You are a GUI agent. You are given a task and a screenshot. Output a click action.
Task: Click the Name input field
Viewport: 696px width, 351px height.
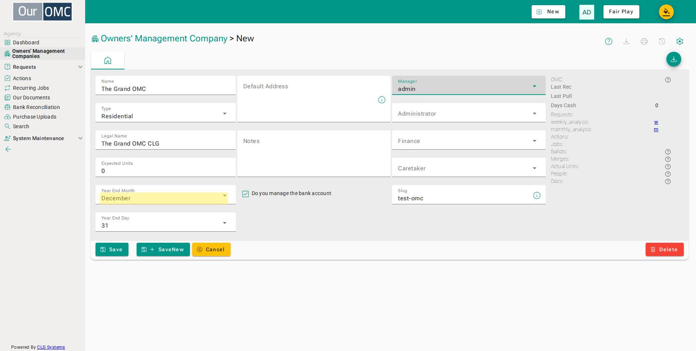click(x=165, y=85)
